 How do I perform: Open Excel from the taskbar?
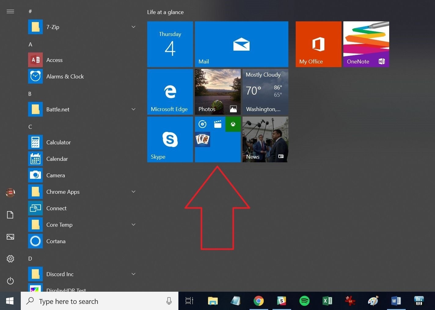(327, 301)
